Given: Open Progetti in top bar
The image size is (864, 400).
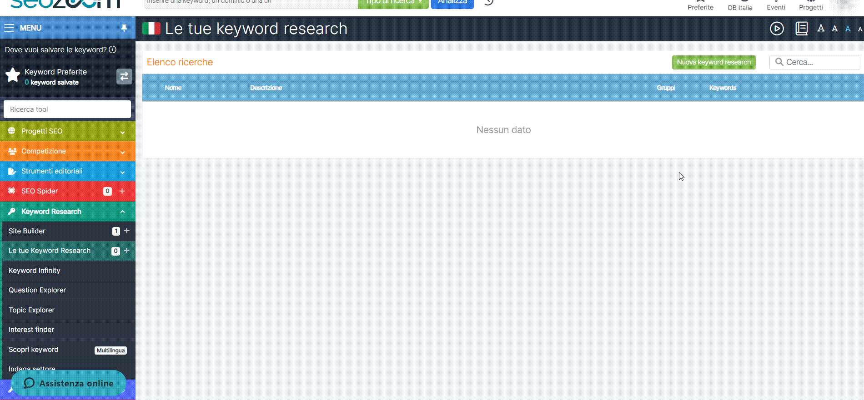Looking at the screenshot, I should (811, 5).
